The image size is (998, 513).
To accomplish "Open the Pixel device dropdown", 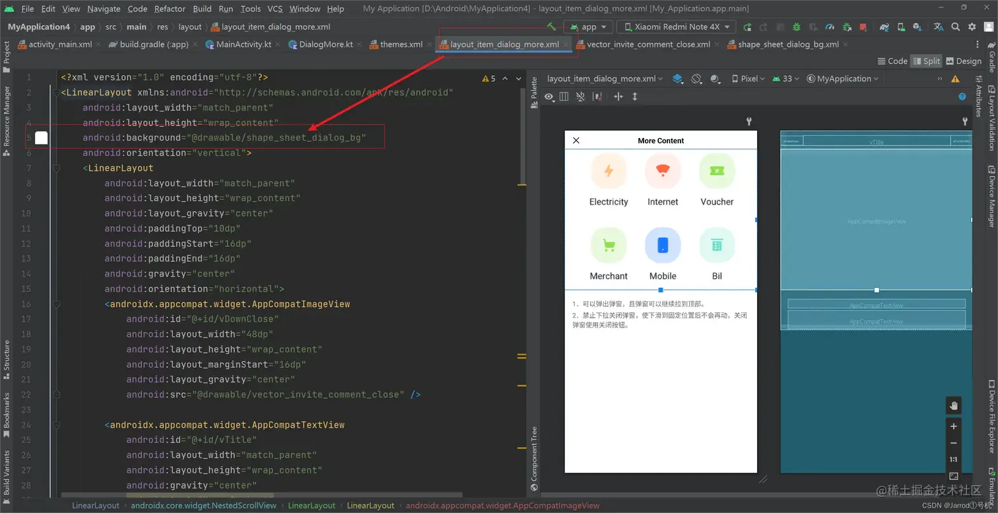I will pyautogui.click(x=748, y=79).
